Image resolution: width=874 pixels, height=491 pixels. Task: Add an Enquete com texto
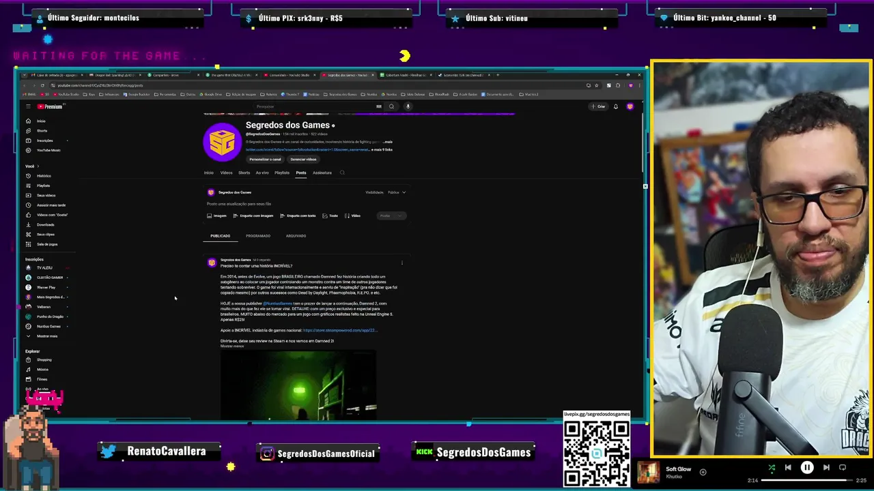(x=298, y=215)
